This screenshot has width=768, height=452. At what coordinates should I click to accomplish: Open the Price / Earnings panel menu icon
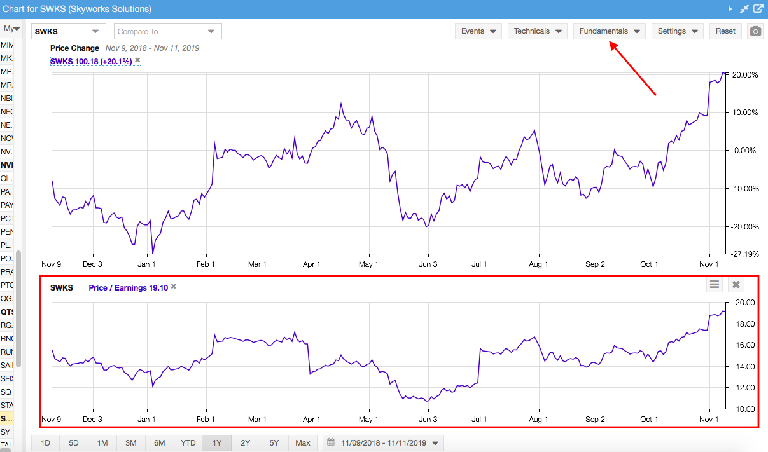(715, 285)
